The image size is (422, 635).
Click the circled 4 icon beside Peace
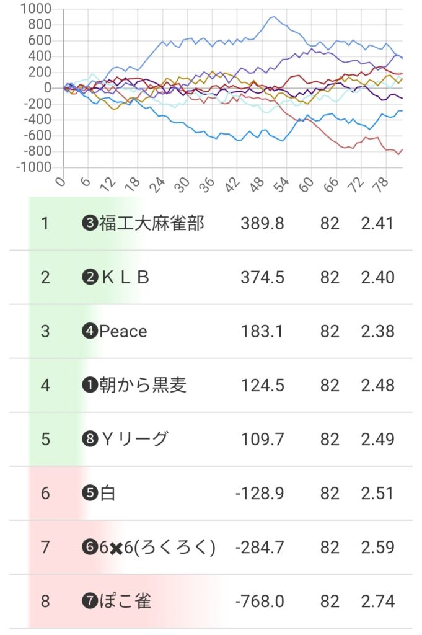tap(89, 331)
